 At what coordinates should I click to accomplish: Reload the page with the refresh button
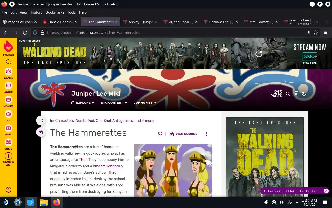[25, 32]
